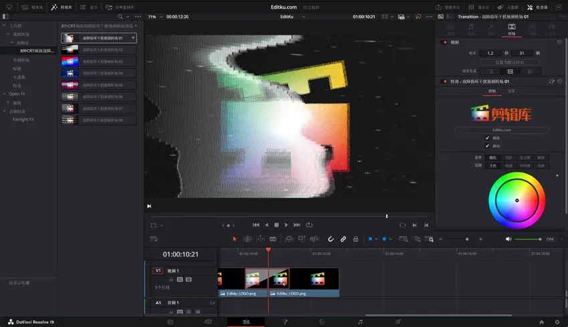Click the search magnifier in effects panel
The width and height of the screenshot is (568, 327).
(x=120, y=17)
